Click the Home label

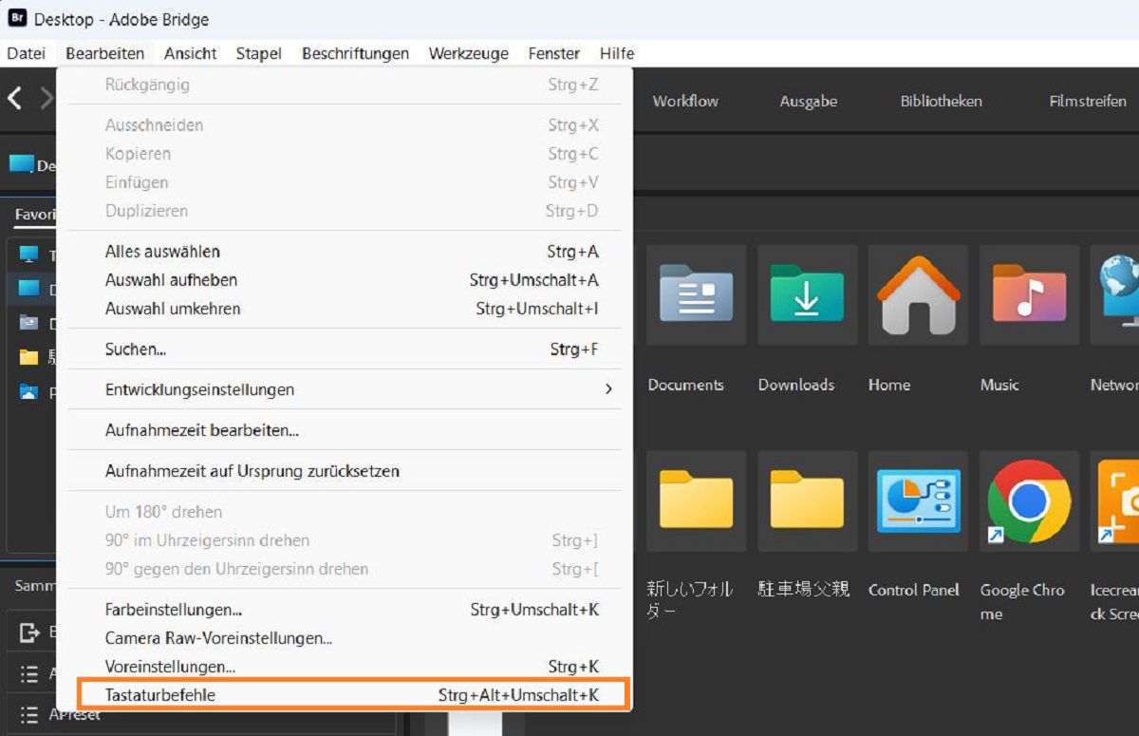coord(889,385)
